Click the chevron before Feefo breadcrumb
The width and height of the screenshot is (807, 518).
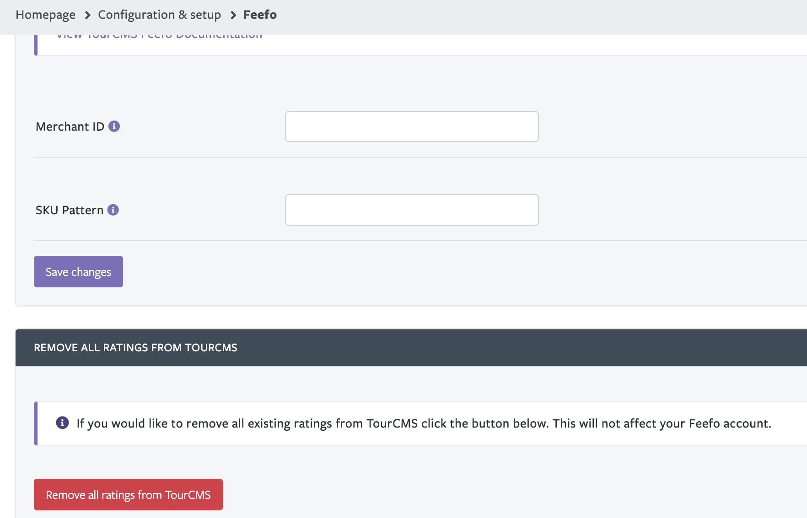click(233, 15)
